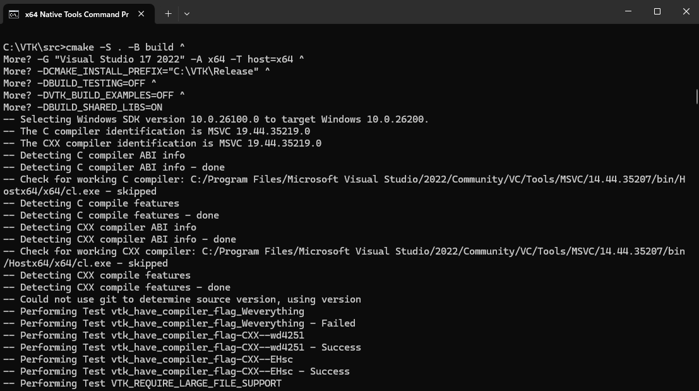The width and height of the screenshot is (699, 391).
Task: Close the terminal window
Action: click(x=686, y=11)
